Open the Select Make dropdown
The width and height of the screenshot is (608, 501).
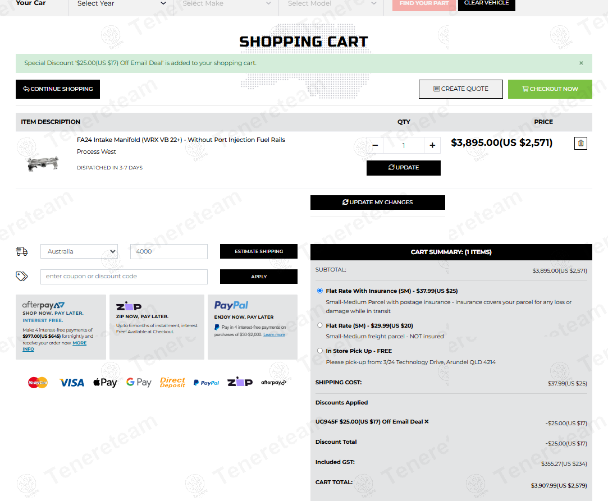point(226,4)
